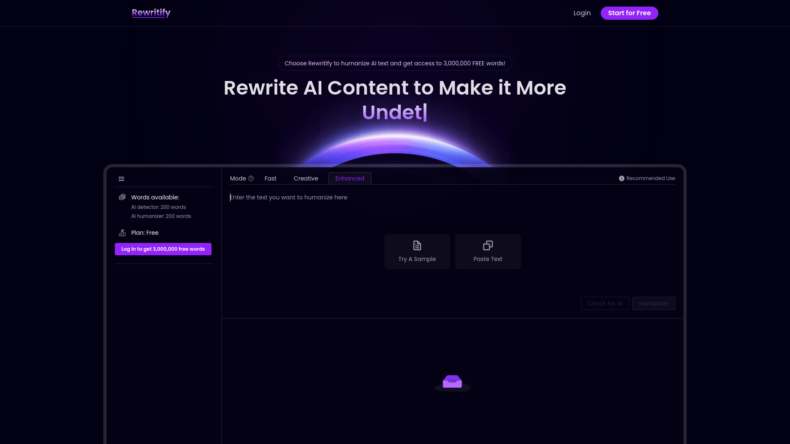Viewport: 790px width, 444px height.
Task: Click the Recommended Use info icon
Action: [621, 178]
